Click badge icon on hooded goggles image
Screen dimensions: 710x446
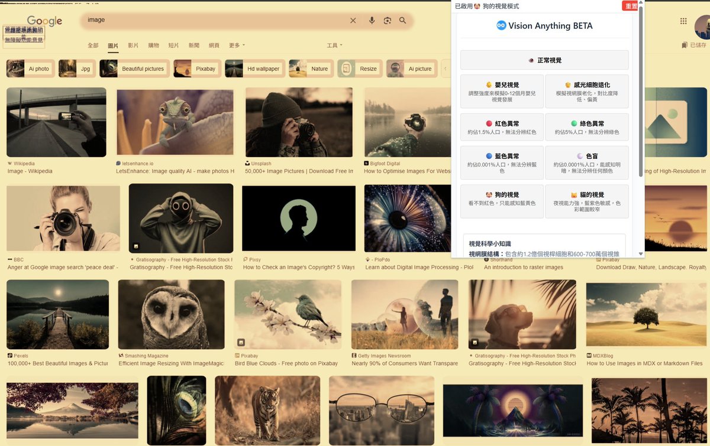tap(136, 246)
